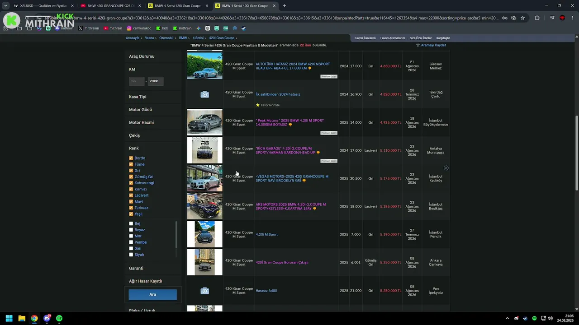
Task: Open the media controls icon in toolbar
Action: [x=552, y=18]
